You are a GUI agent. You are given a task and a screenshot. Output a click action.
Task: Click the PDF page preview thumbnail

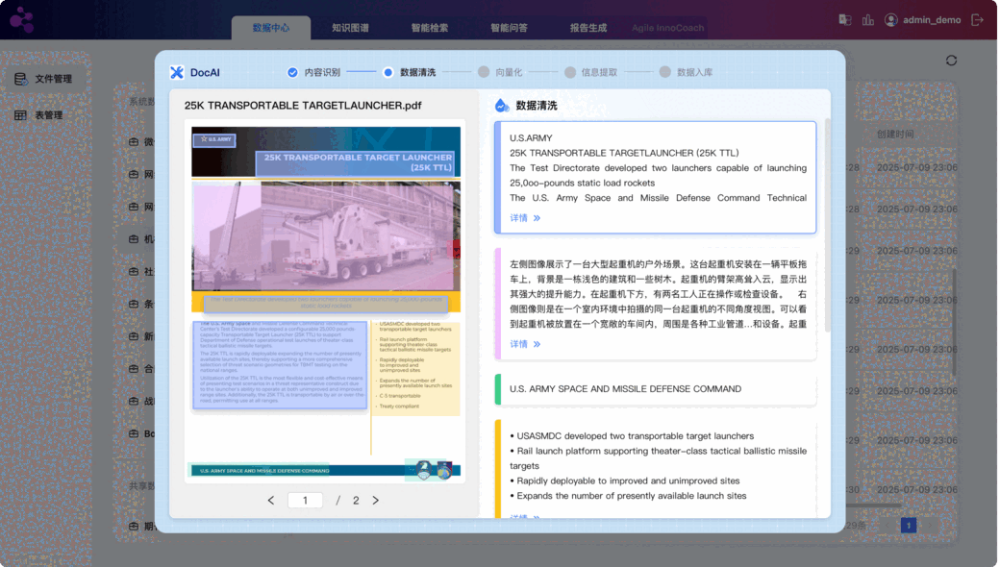325,302
